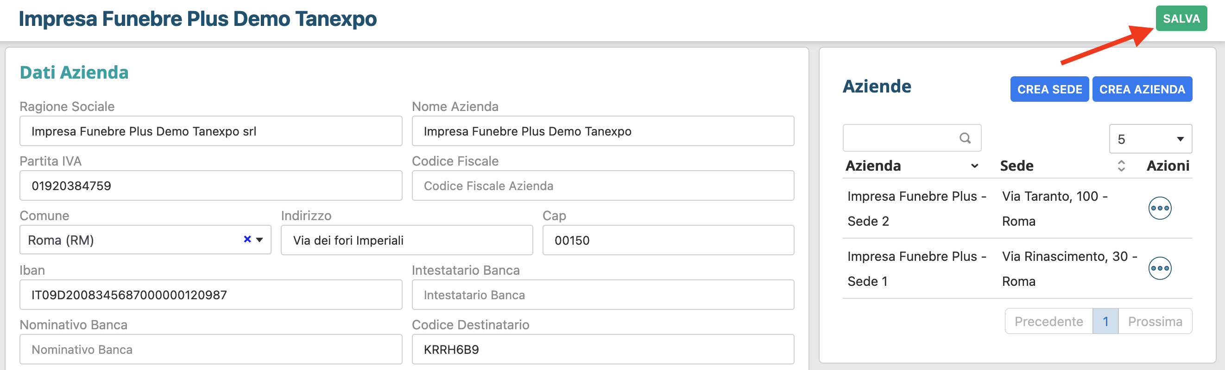
Task: Select page 1 in pagination
Action: click(1105, 321)
